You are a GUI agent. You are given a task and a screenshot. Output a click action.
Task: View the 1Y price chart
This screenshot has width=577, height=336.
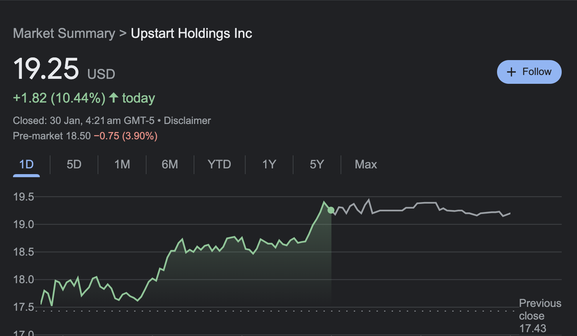pos(269,165)
